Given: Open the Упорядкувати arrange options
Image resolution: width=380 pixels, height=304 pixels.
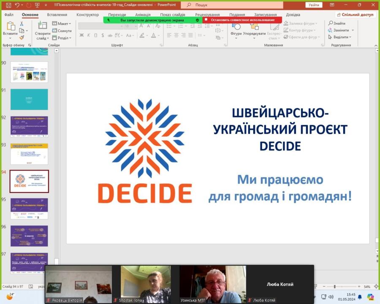Looking at the screenshot, I should 254,30.
